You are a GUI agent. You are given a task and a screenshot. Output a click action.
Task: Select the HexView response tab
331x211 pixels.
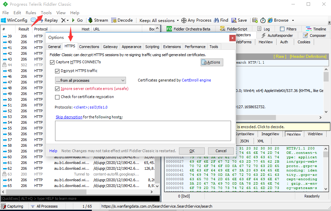point(294,134)
